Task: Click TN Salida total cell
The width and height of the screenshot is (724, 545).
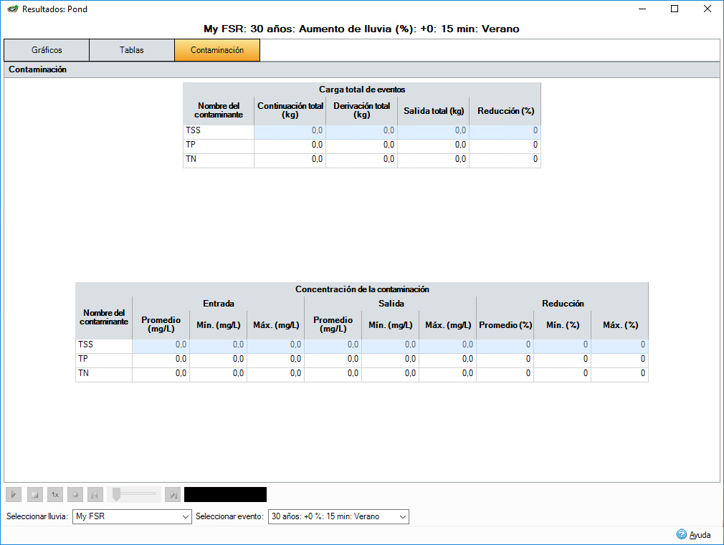Action: point(434,159)
